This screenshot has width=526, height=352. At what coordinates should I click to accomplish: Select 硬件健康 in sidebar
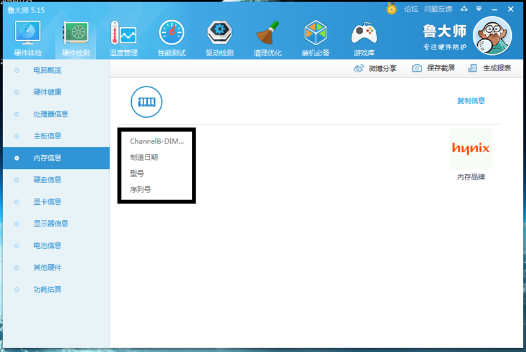pos(56,92)
